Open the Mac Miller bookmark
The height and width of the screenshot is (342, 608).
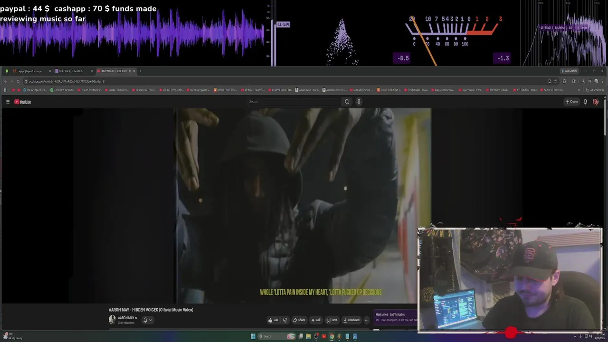point(498,90)
